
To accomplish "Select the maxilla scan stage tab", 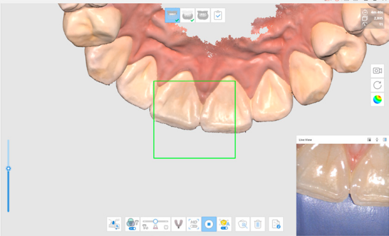I will coord(172,15).
